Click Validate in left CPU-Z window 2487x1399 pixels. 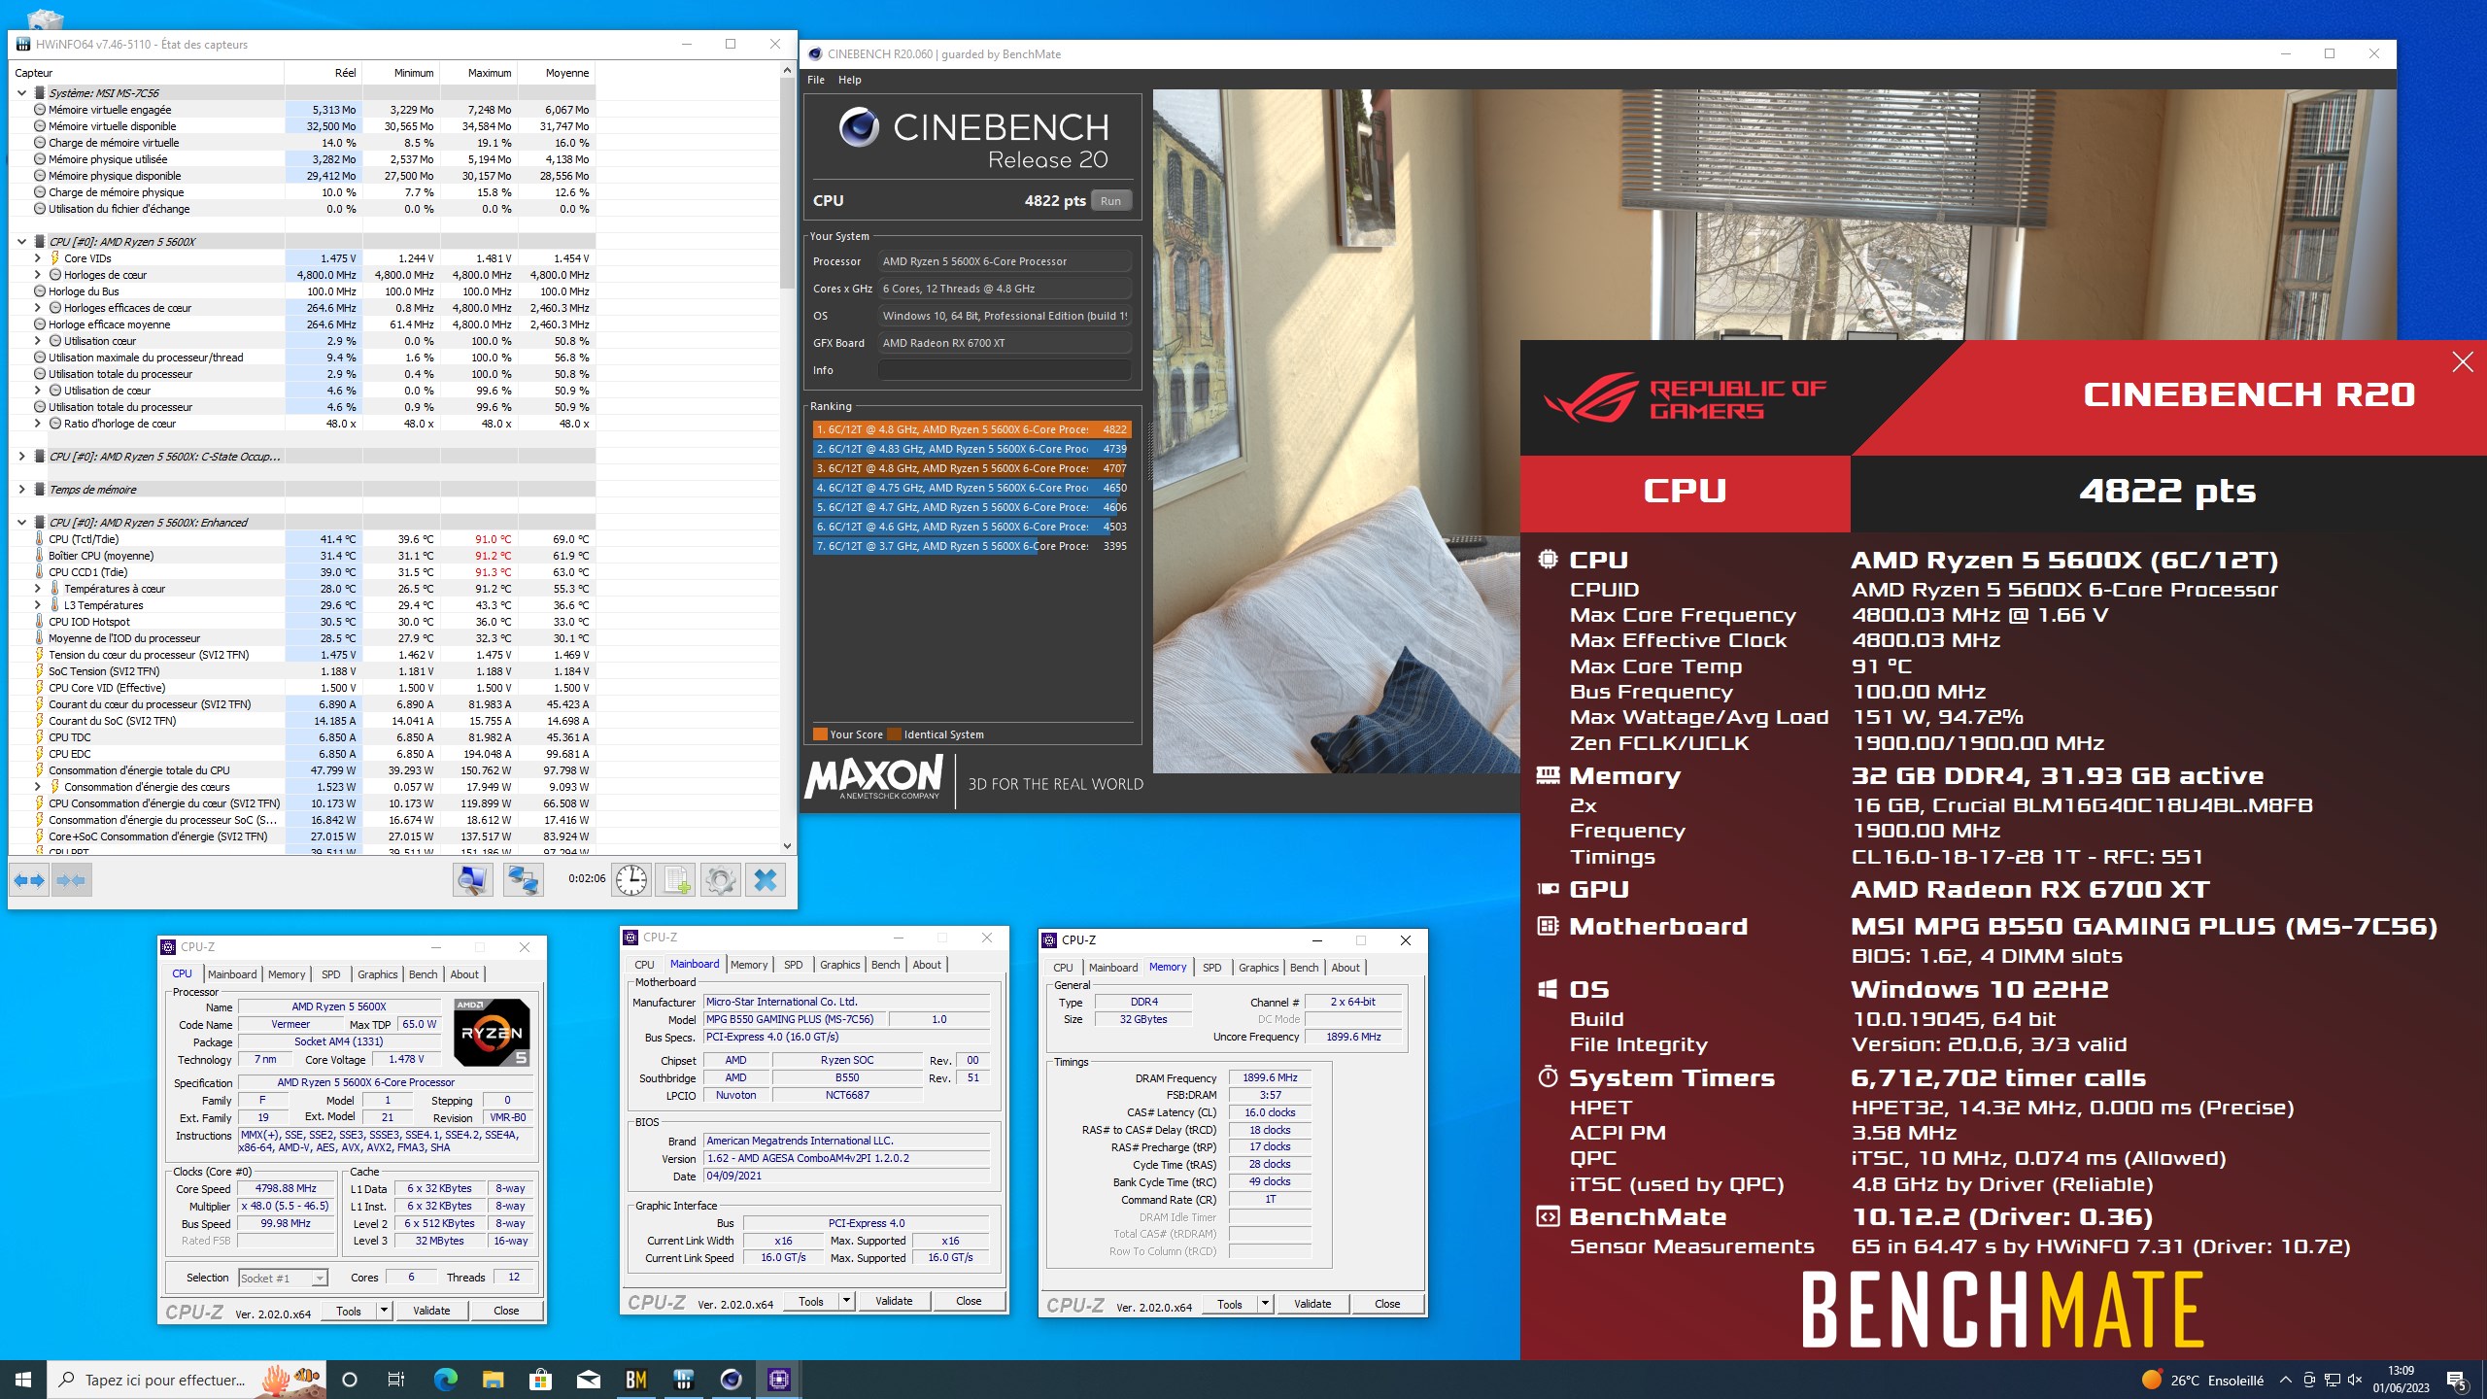431,1311
